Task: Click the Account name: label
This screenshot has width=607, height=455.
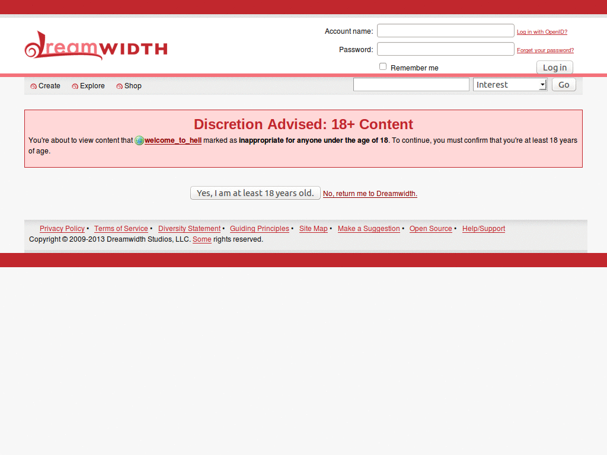Action: pyautogui.click(x=349, y=31)
